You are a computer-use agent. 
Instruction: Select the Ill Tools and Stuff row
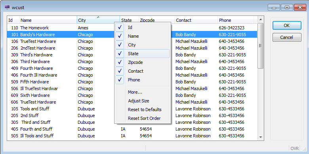[x=132, y=136]
